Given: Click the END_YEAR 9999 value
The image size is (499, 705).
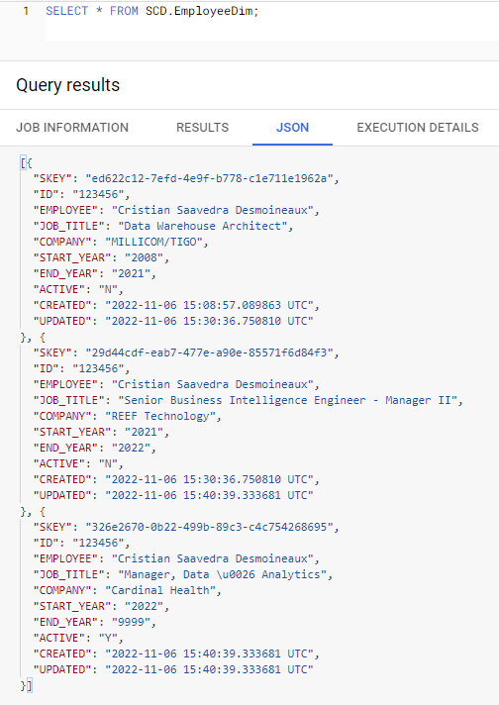Looking at the screenshot, I should [x=131, y=622].
